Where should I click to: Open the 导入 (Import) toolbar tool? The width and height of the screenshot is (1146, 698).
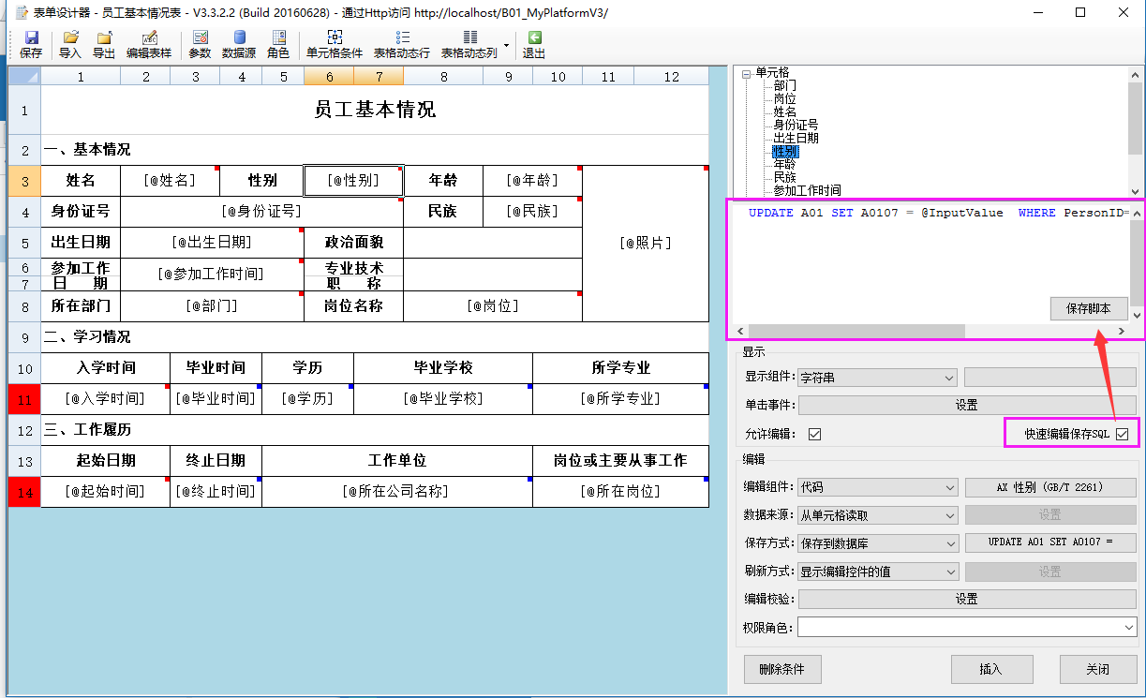[70, 44]
